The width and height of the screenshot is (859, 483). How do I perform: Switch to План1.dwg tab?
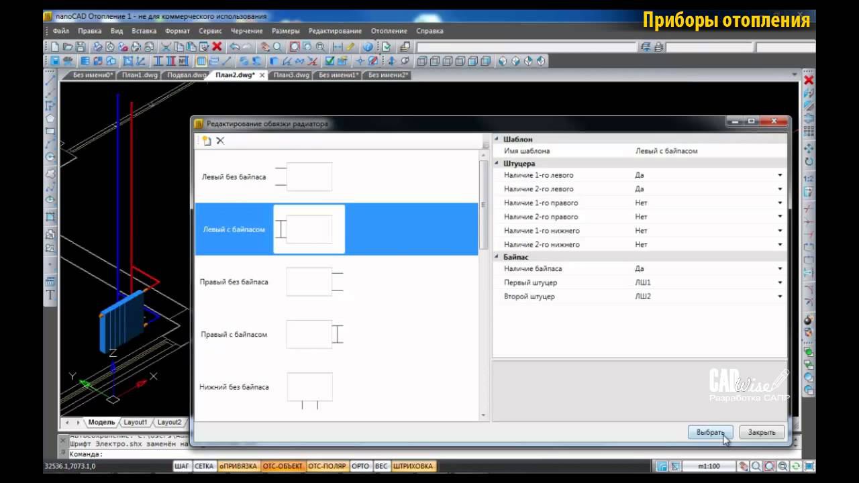pos(140,75)
